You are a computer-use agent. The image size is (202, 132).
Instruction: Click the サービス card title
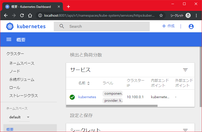pos(80,70)
